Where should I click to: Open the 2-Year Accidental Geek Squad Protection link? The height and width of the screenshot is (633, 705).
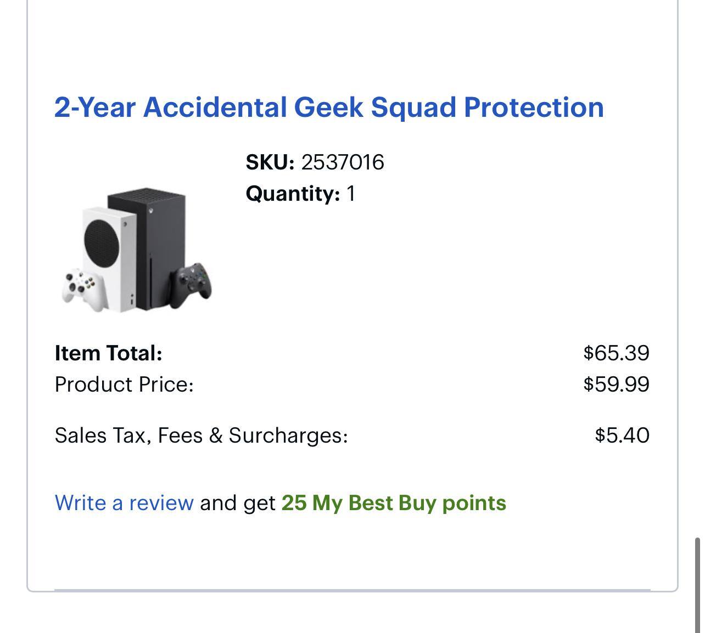coord(328,107)
